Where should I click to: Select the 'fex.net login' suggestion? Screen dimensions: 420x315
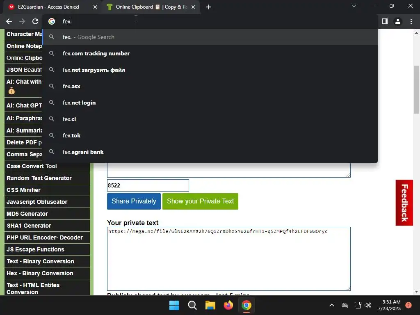210,103
